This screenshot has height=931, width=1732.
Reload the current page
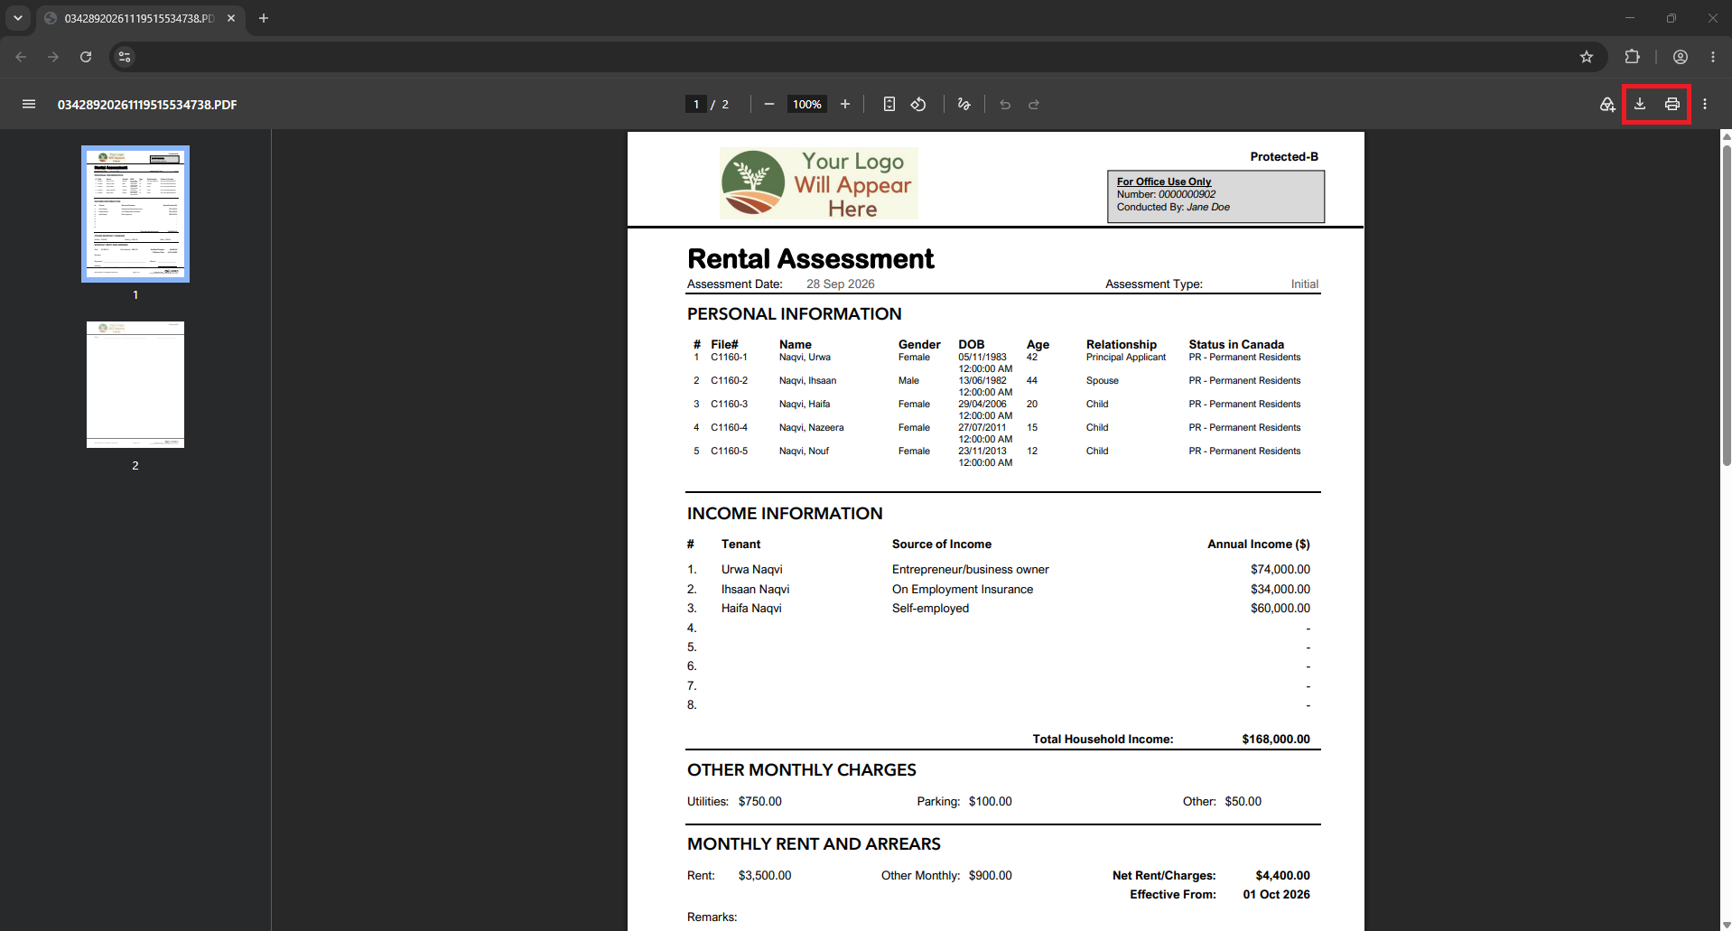click(x=86, y=57)
